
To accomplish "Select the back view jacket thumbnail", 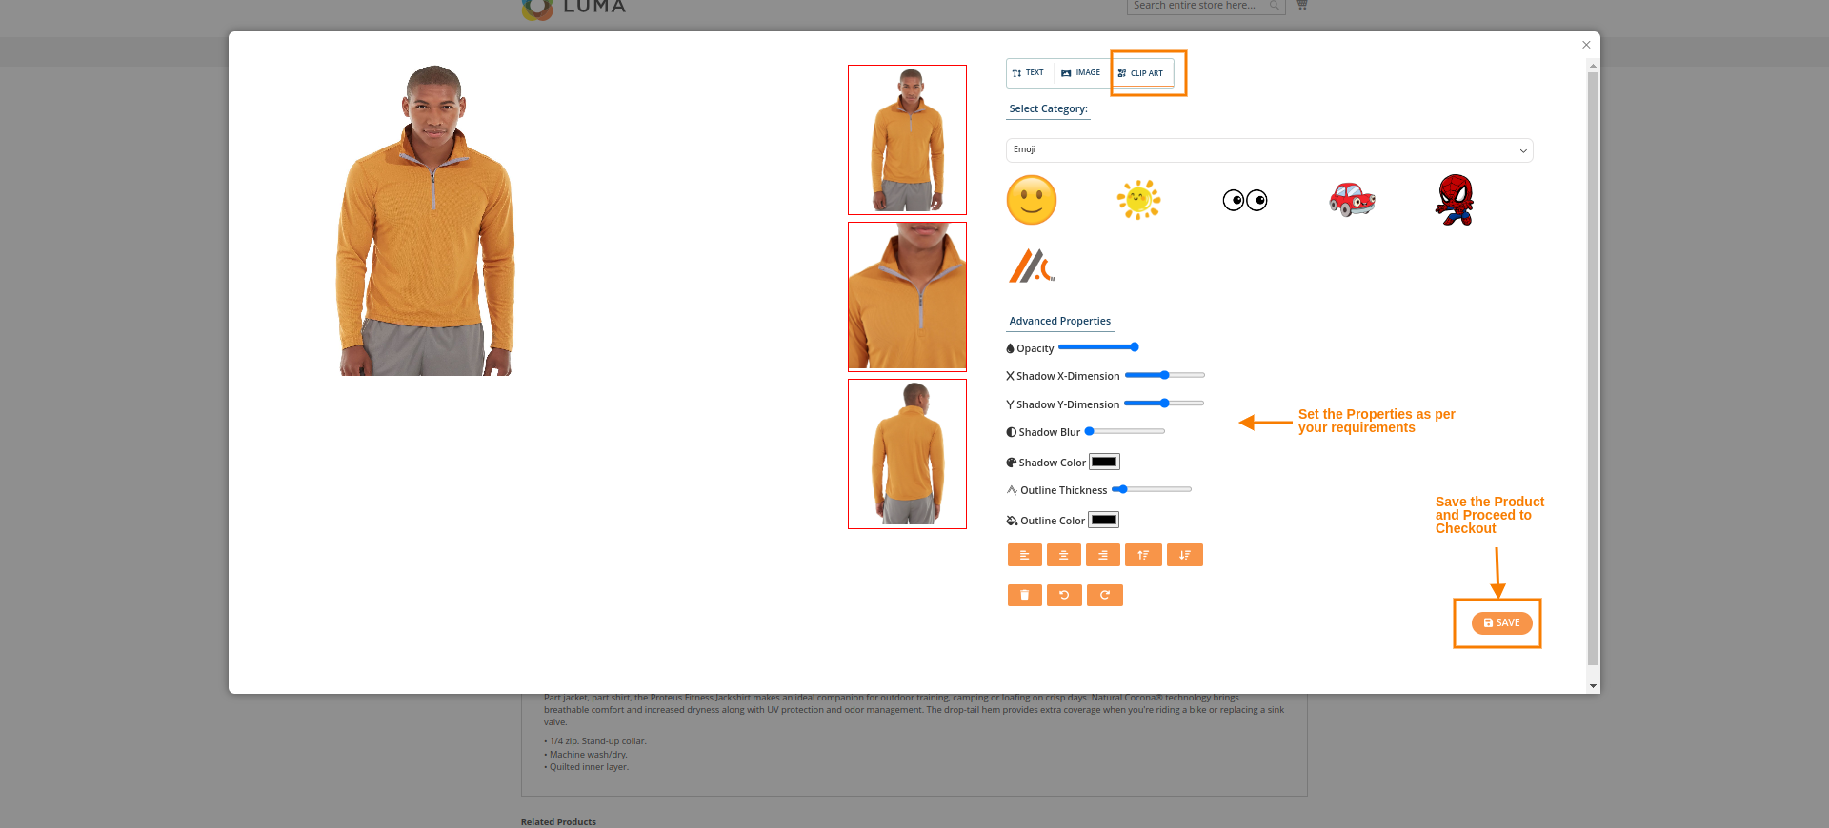I will tap(907, 454).
